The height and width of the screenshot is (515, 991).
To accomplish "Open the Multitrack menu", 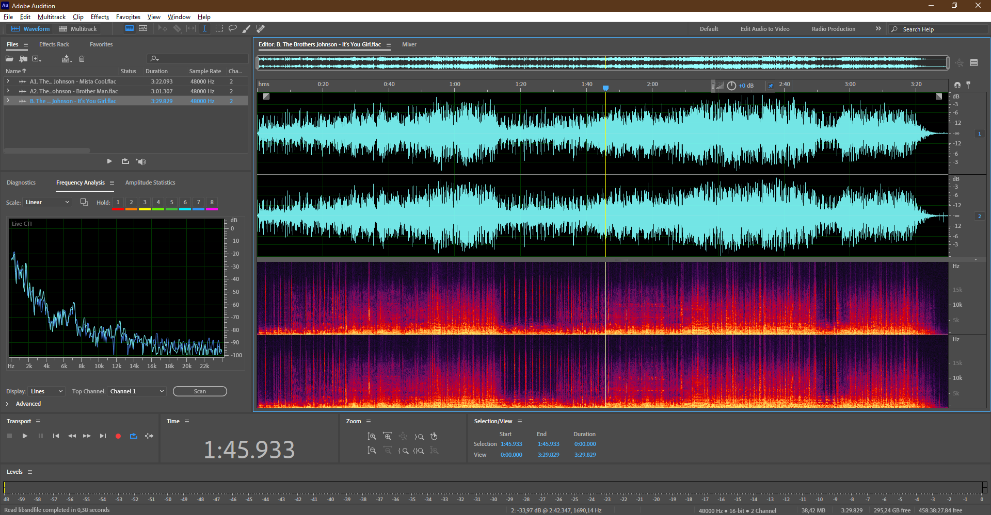I will tap(52, 17).
